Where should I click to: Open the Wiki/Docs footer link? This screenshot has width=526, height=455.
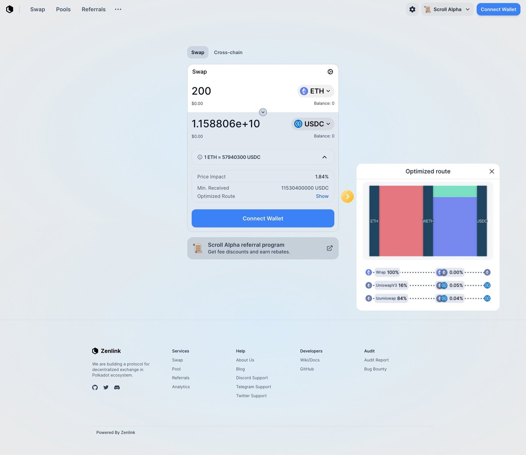click(x=310, y=360)
